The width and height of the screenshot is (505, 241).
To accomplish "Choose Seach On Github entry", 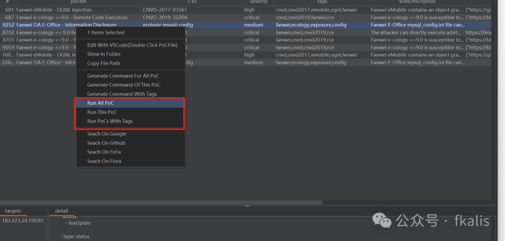I will 106,143.
